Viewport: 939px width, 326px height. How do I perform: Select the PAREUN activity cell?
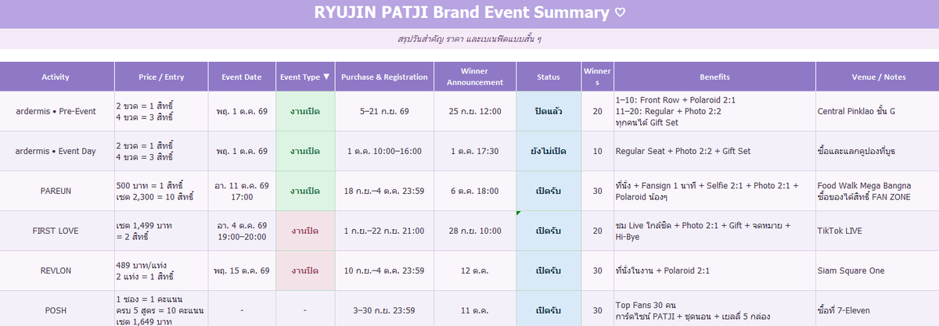tap(56, 191)
